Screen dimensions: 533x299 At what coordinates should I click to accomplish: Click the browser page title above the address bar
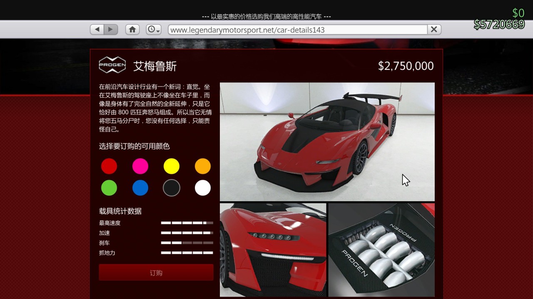tap(266, 17)
